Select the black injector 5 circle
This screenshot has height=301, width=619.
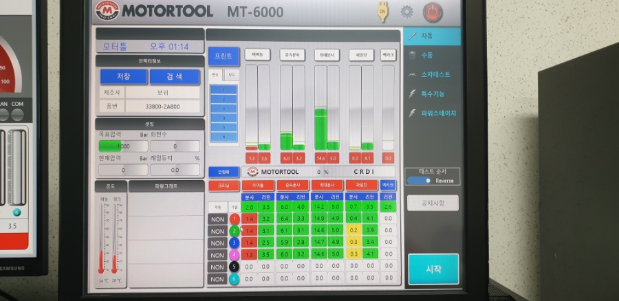235,267
